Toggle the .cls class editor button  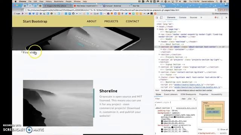(x=189, y=99)
